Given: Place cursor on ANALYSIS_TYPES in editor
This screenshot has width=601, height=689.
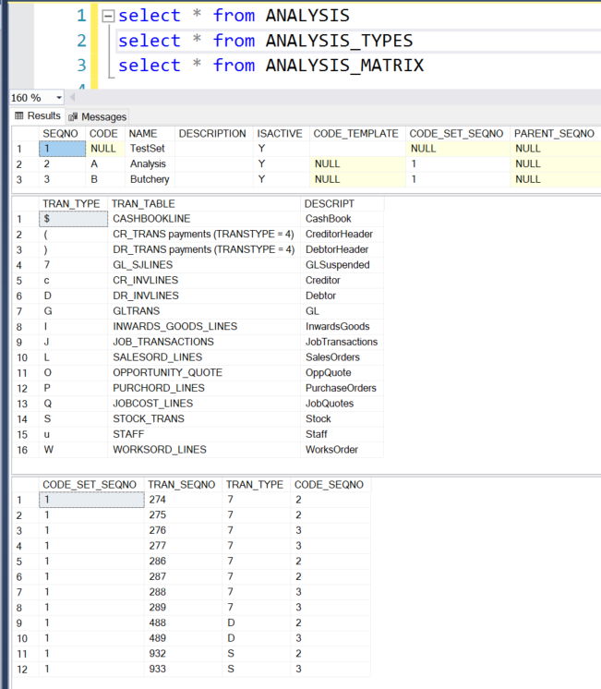Looking at the screenshot, I should tap(339, 41).
